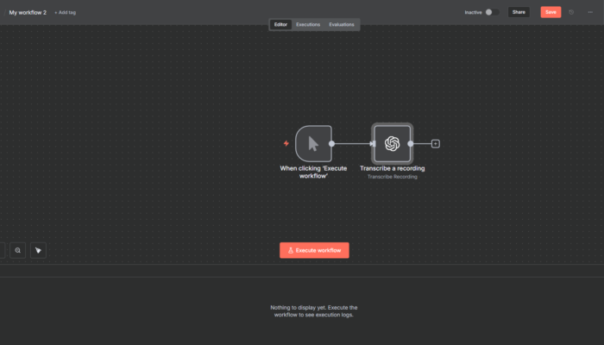Click the zoom magnifier canvas control
The height and width of the screenshot is (345, 604).
(x=17, y=250)
